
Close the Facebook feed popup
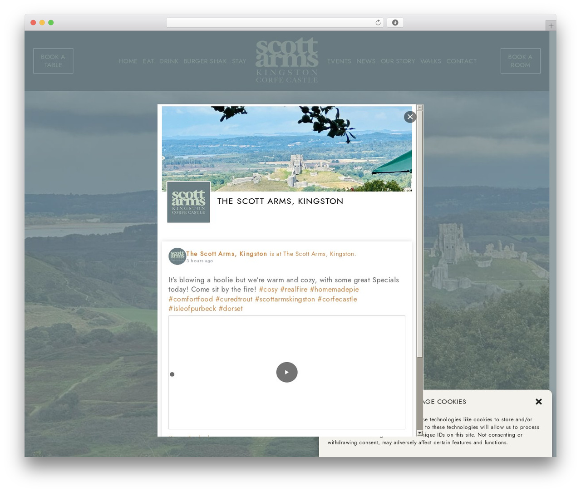click(x=410, y=117)
